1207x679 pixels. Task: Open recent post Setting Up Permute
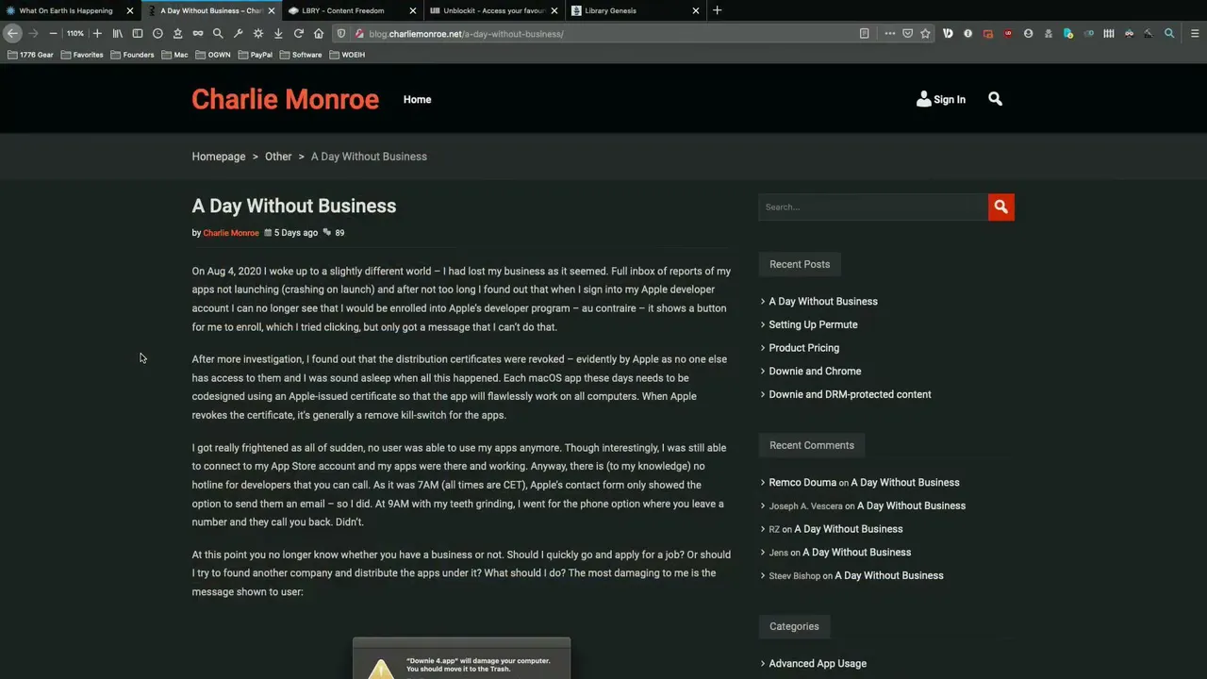point(813,324)
